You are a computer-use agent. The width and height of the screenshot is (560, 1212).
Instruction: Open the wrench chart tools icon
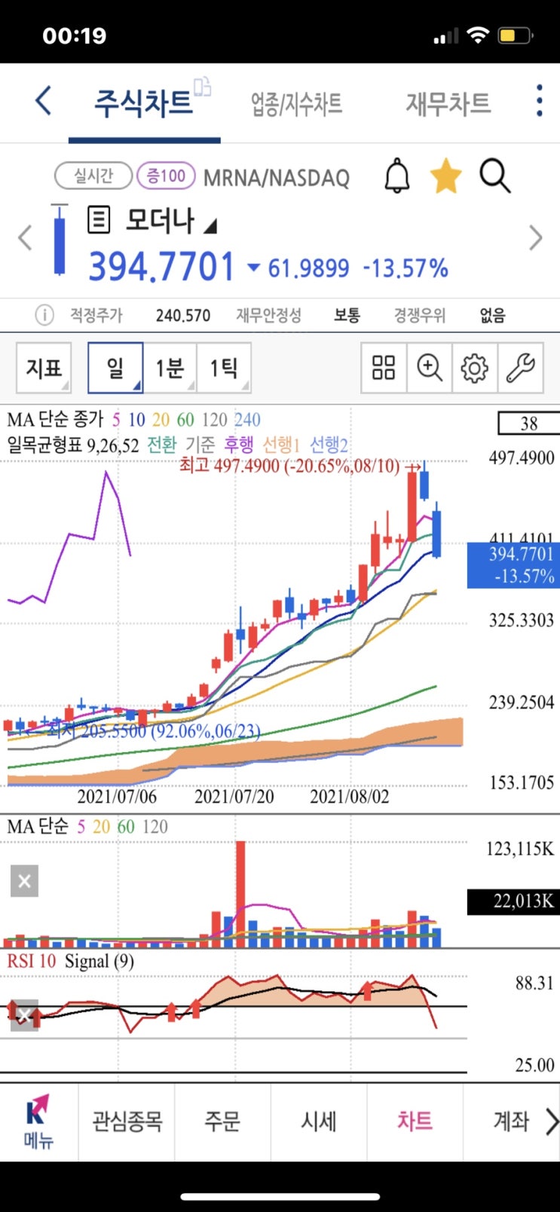pyautogui.click(x=520, y=368)
